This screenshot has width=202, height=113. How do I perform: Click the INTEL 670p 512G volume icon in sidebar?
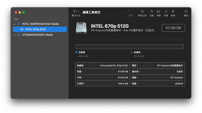tap(22, 29)
